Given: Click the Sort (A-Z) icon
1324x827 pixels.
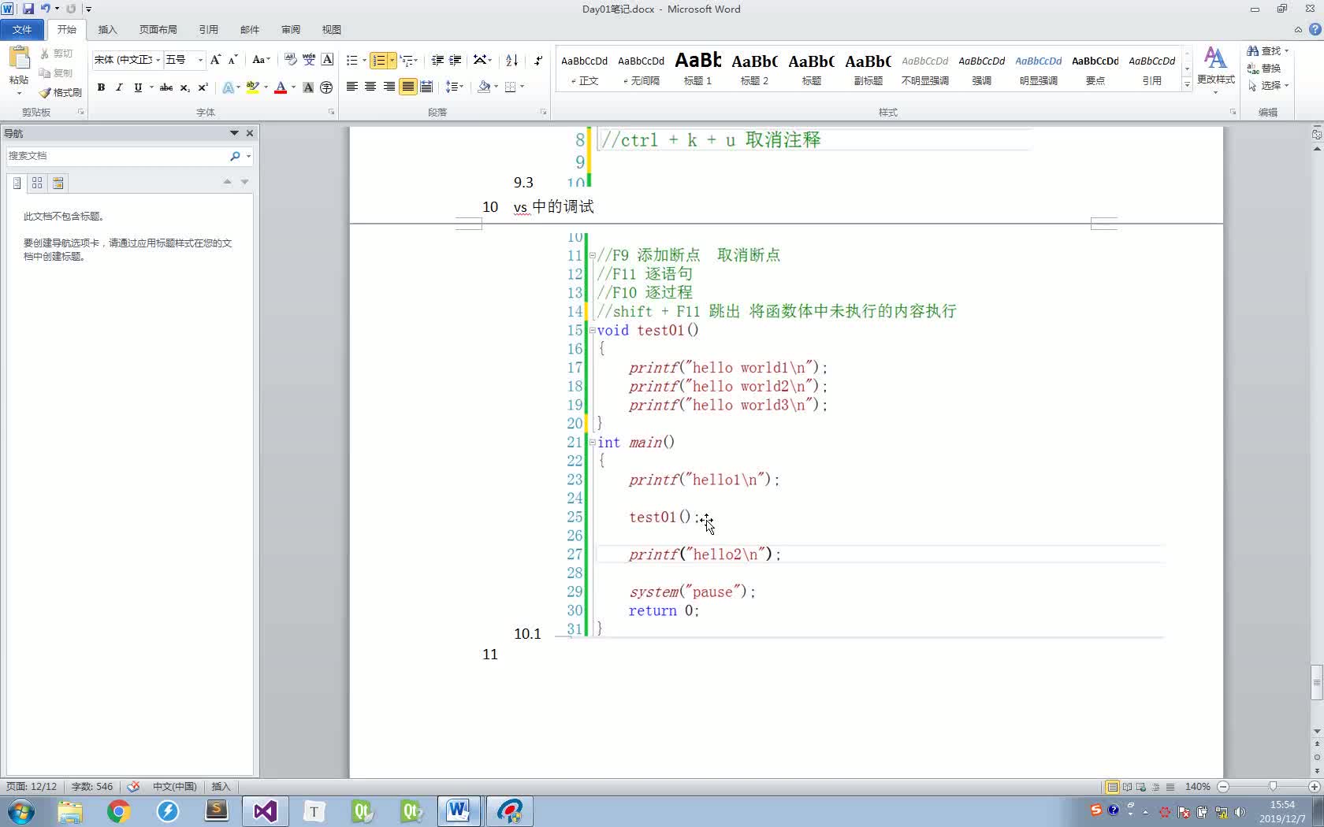Looking at the screenshot, I should tap(511, 60).
